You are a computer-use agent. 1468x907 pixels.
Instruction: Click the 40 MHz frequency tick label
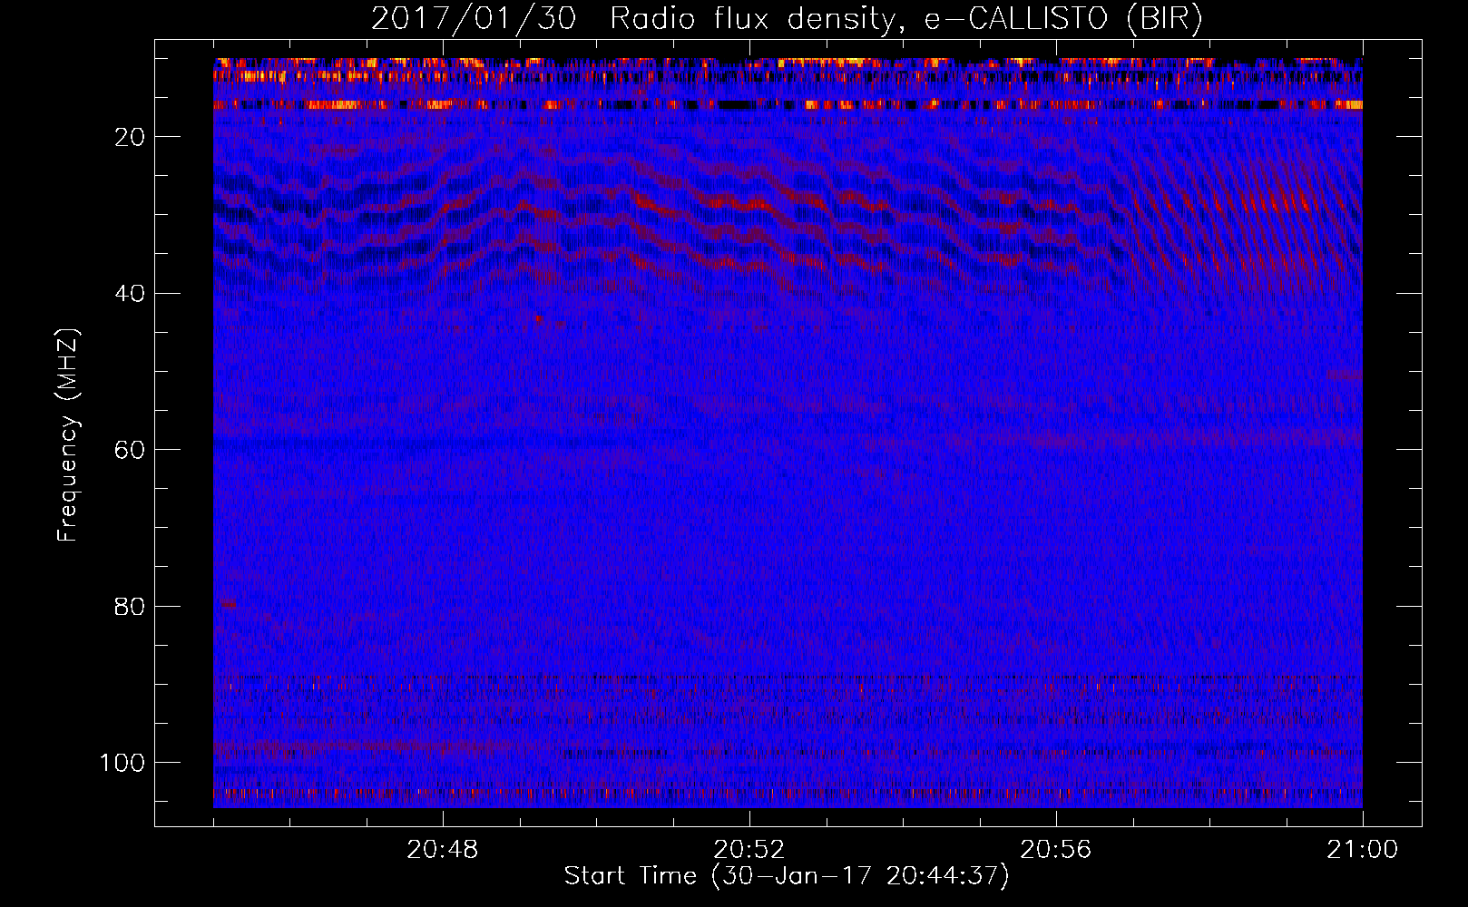130,294
